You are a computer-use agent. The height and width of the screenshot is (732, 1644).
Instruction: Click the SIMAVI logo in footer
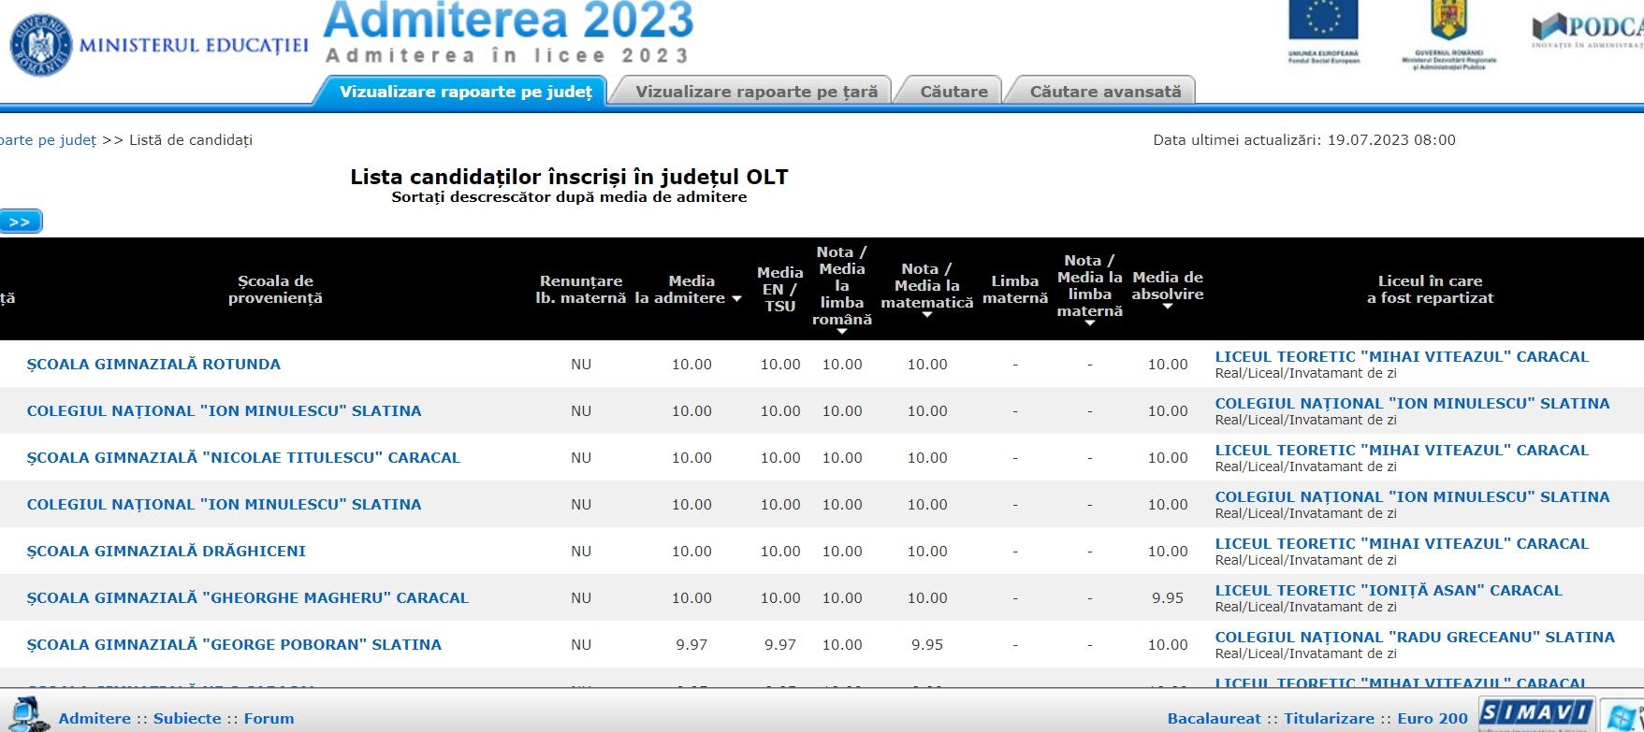(1535, 714)
